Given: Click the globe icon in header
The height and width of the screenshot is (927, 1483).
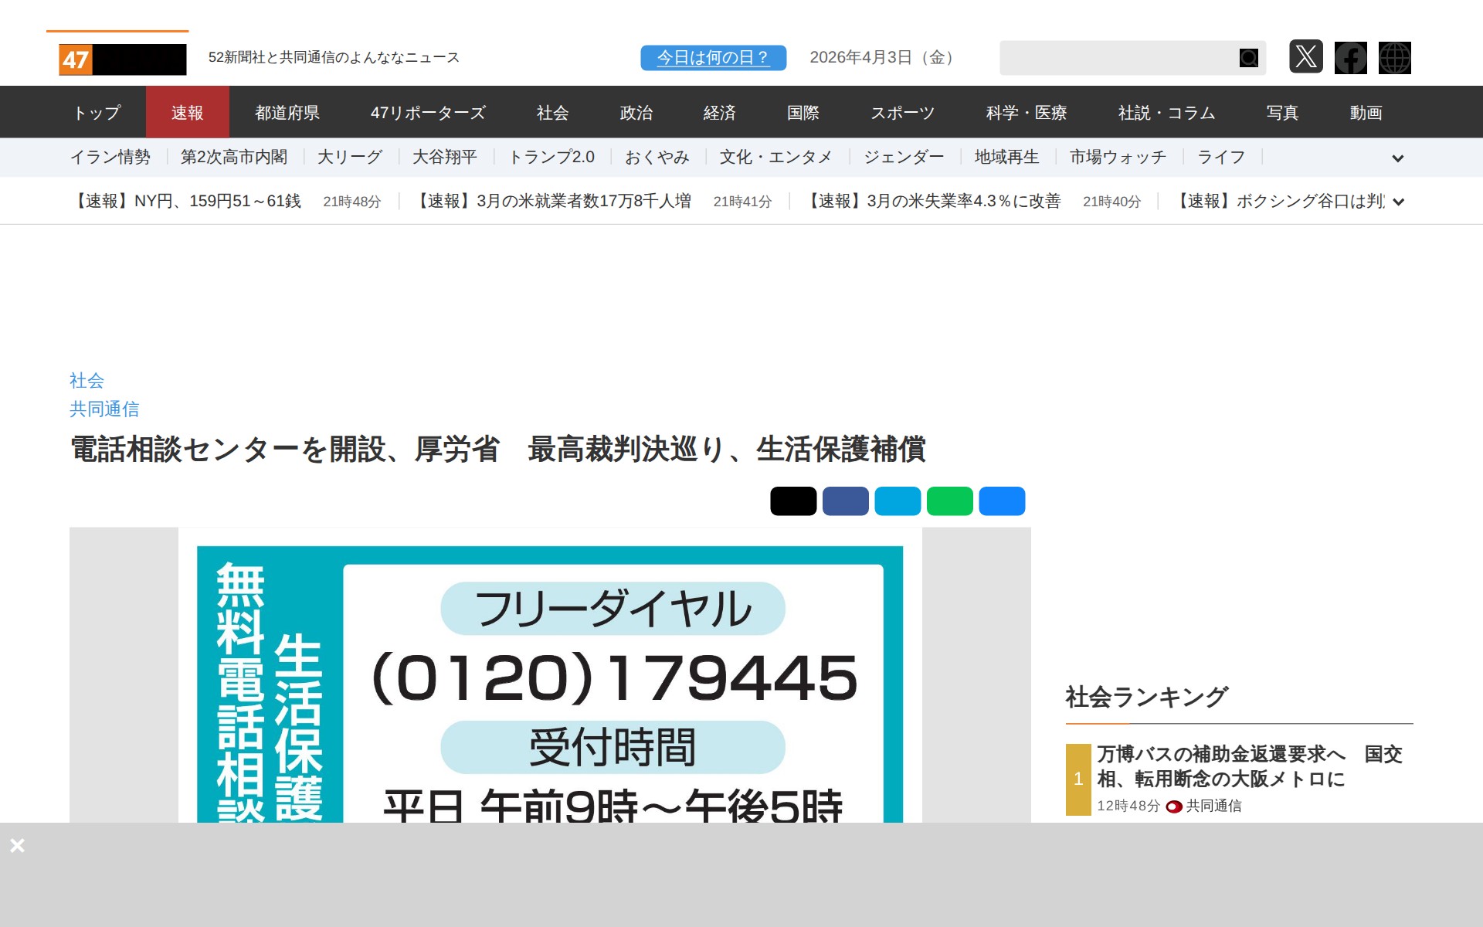Looking at the screenshot, I should 1394,57.
